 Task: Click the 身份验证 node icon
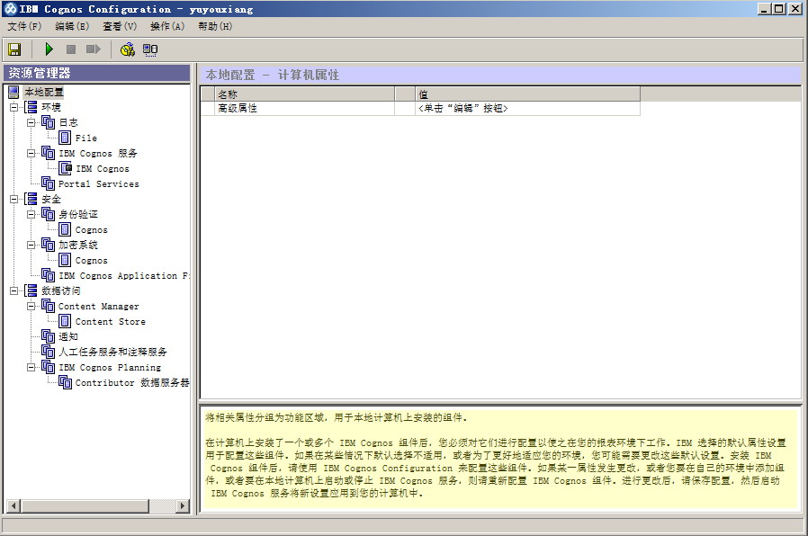coord(48,214)
